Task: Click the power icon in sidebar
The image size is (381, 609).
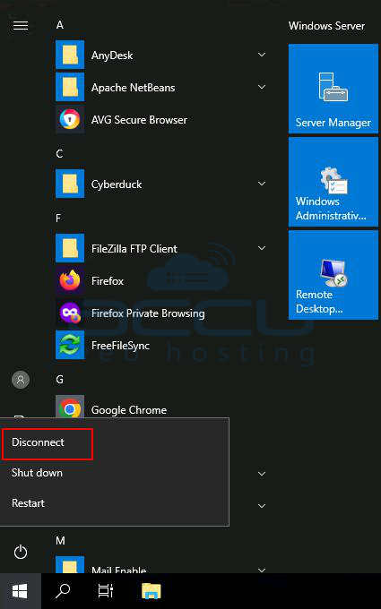Action: [x=21, y=552]
